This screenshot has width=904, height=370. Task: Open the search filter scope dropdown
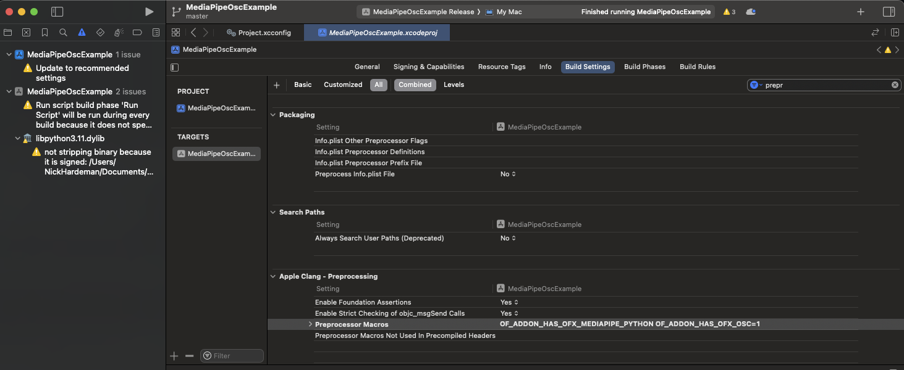756,85
